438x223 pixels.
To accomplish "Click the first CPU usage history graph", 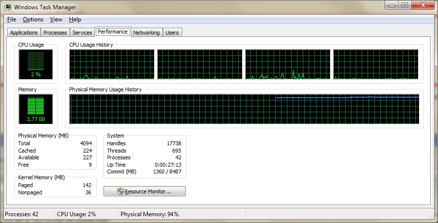I will [x=112, y=65].
